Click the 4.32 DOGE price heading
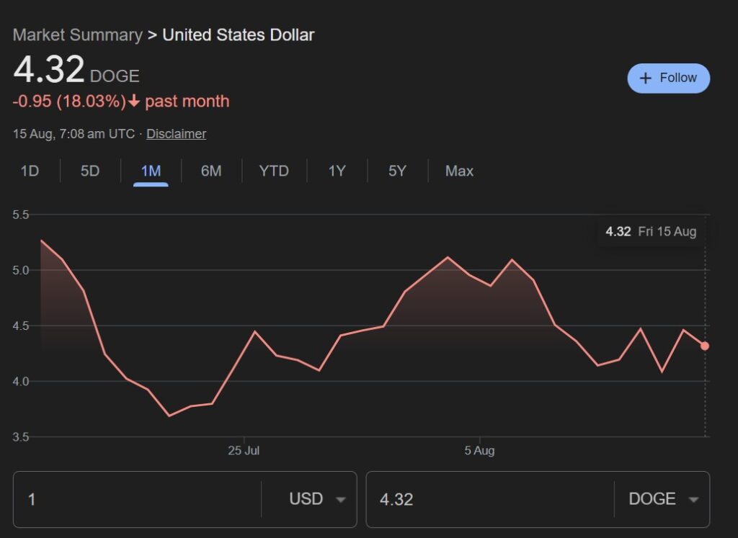This screenshot has width=738, height=538. click(x=76, y=70)
